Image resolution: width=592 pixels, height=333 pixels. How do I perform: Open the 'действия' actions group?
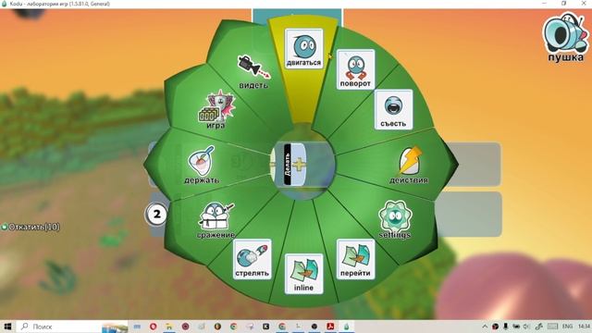point(409,165)
